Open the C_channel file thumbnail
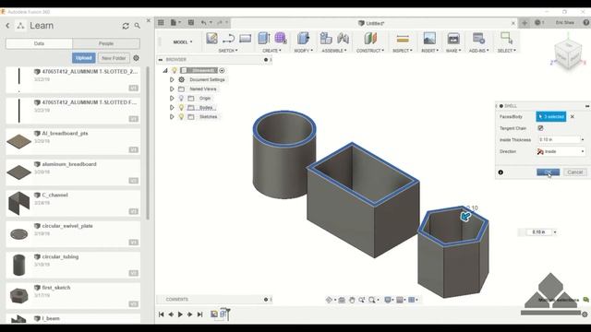This screenshot has width=591, height=332. coord(18,203)
